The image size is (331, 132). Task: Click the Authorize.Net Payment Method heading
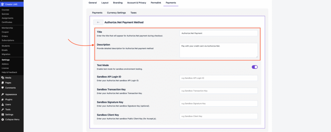tap(124, 22)
